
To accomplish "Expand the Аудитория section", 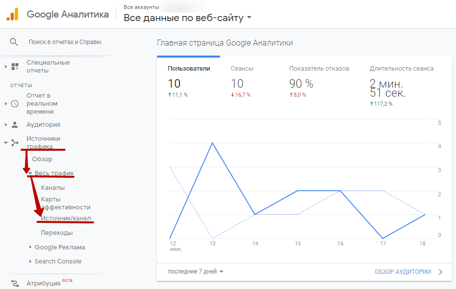I will click(x=5, y=125).
